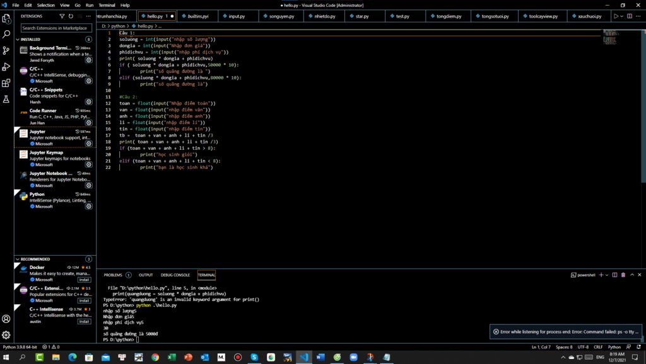The image size is (646, 364).
Task: Switch to the tongdiem.py tab
Action: click(449, 16)
